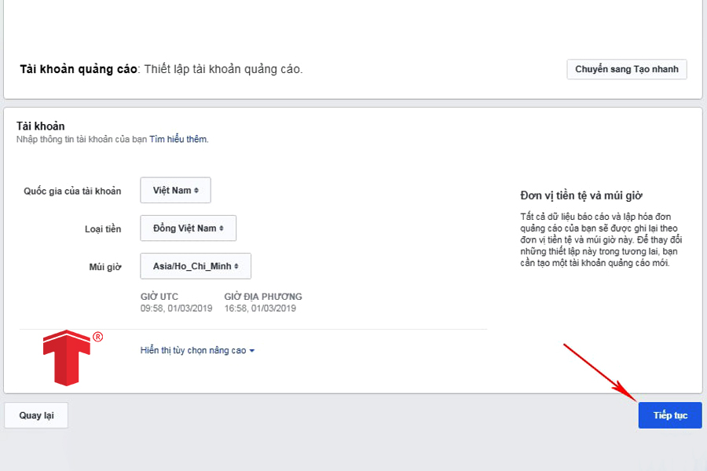
Task: Go back with Quay lại button
Action: (x=36, y=415)
